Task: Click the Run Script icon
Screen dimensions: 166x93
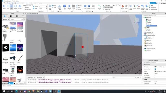Action: (147, 7)
